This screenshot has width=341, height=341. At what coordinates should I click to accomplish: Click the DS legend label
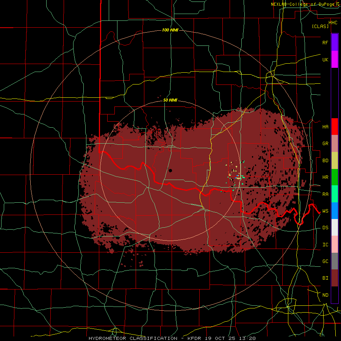[325, 228]
